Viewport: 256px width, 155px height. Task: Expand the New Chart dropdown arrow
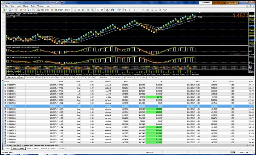click(7, 10)
